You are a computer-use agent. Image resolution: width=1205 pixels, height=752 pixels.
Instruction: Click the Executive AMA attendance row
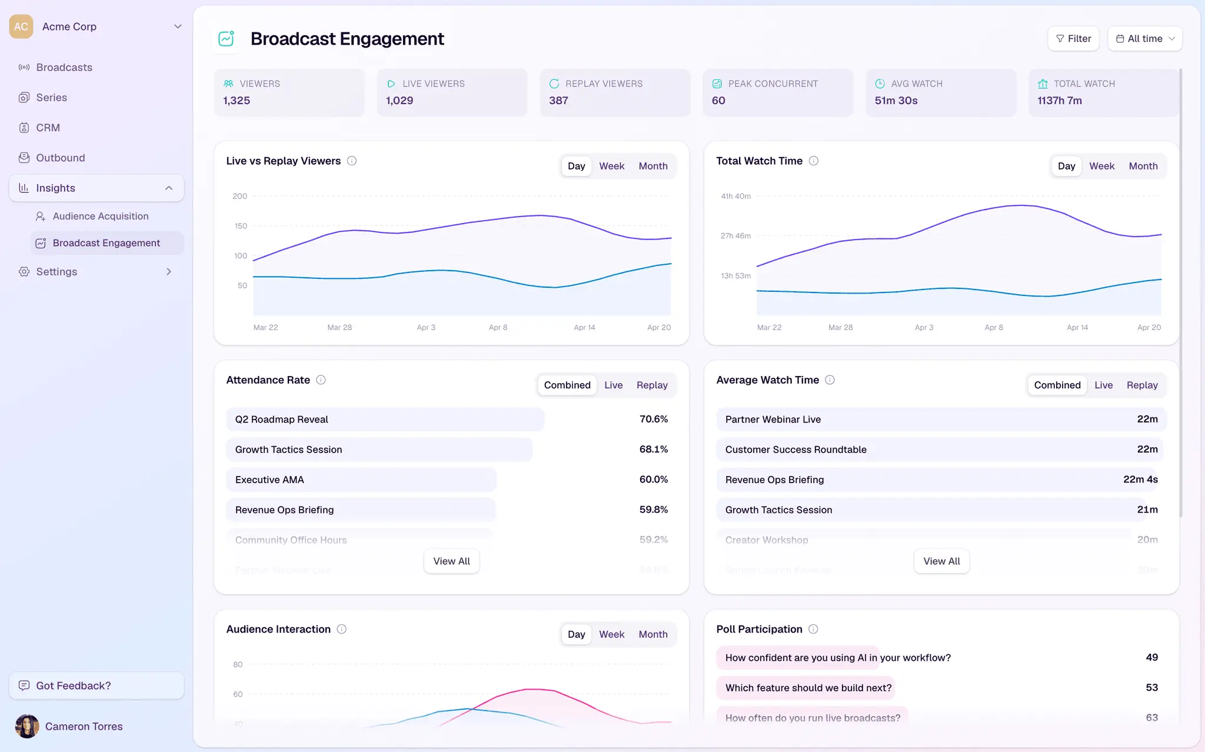[451, 480]
